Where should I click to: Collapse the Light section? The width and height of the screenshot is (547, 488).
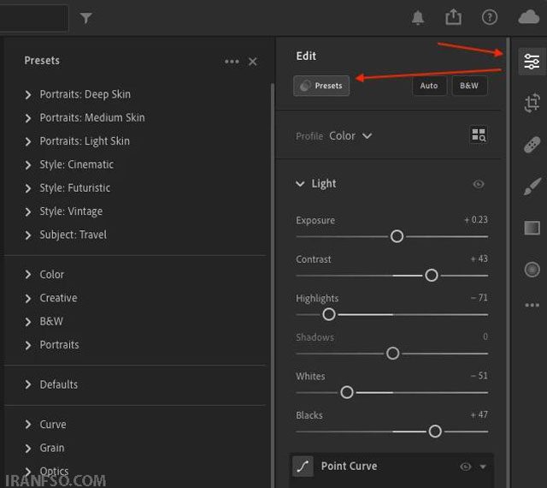click(x=300, y=184)
